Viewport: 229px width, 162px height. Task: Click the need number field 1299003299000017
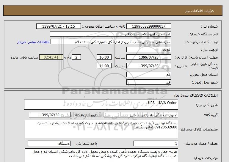(148, 26)
